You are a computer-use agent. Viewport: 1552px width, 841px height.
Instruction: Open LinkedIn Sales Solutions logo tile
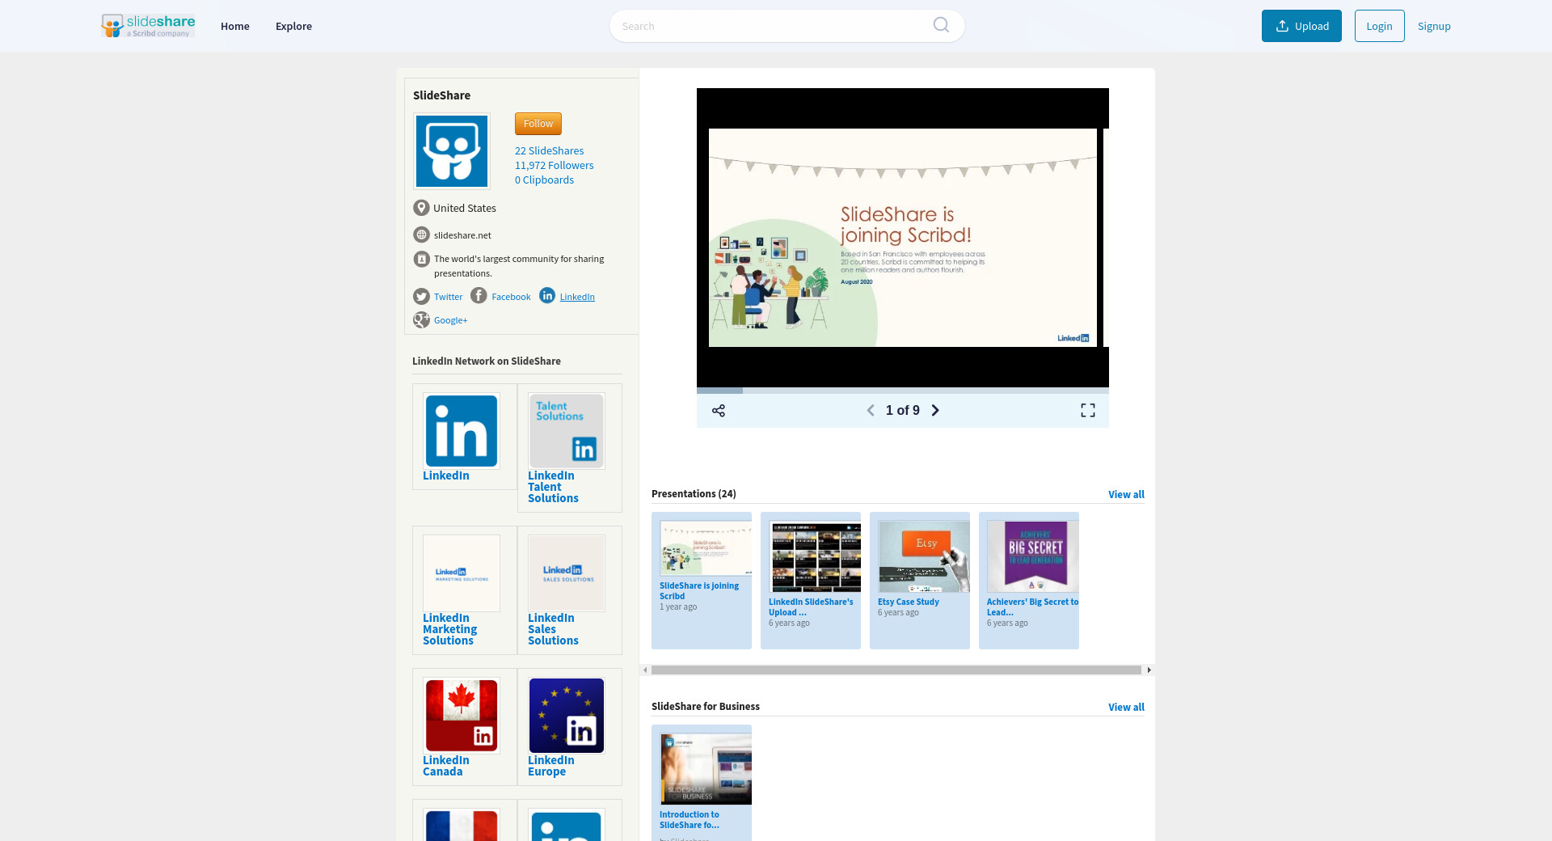567,573
